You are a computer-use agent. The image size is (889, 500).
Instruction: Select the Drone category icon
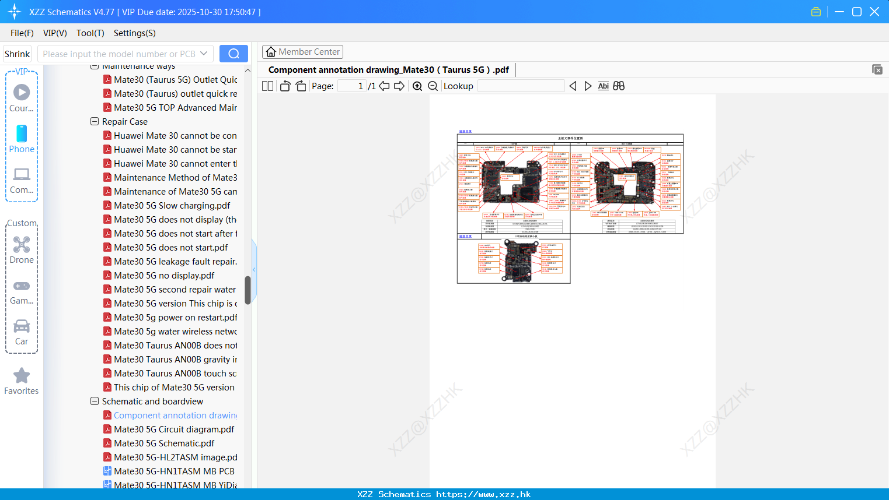[22, 250]
